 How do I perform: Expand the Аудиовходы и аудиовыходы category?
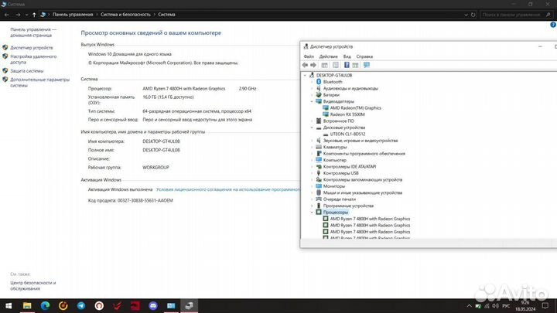[x=312, y=88]
